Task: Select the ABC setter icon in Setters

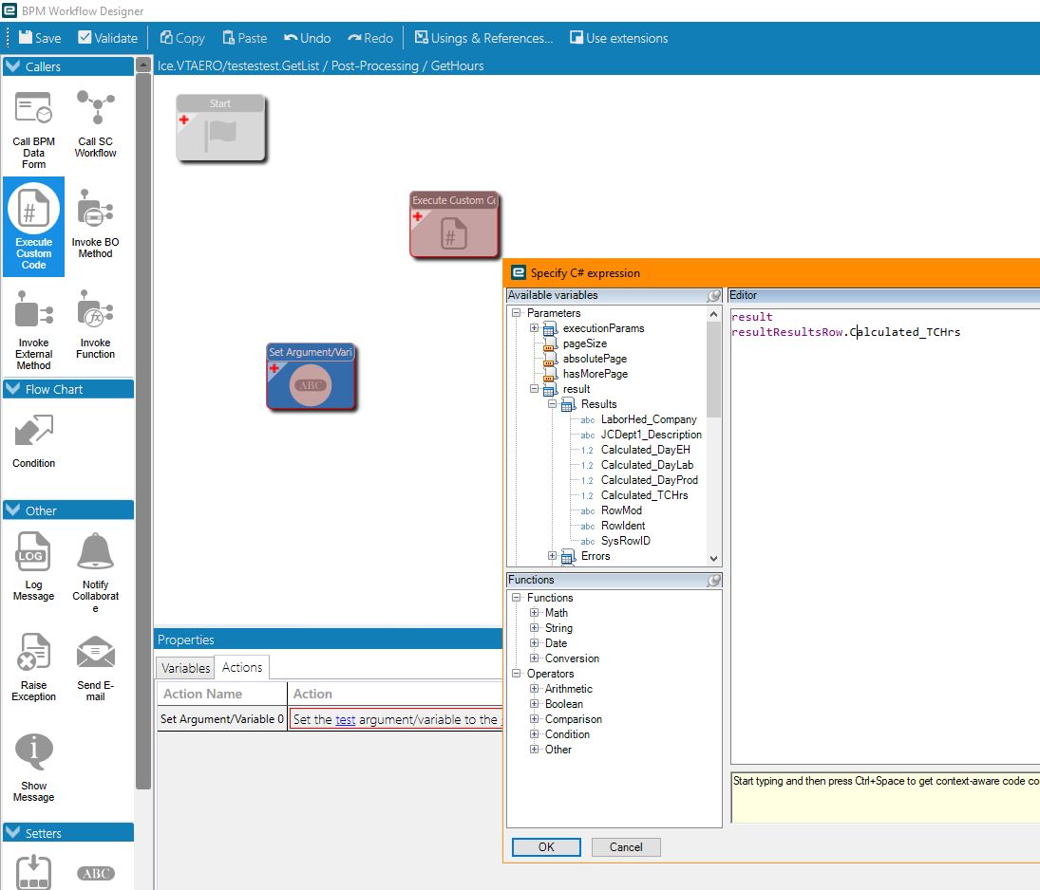Action: click(x=96, y=873)
